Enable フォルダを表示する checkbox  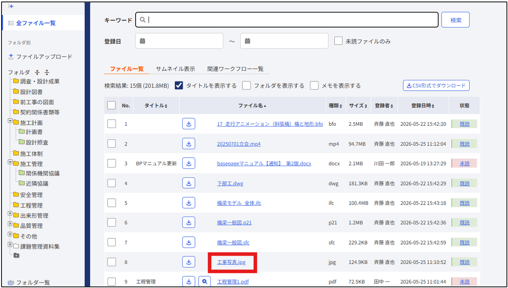[x=246, y=85]
